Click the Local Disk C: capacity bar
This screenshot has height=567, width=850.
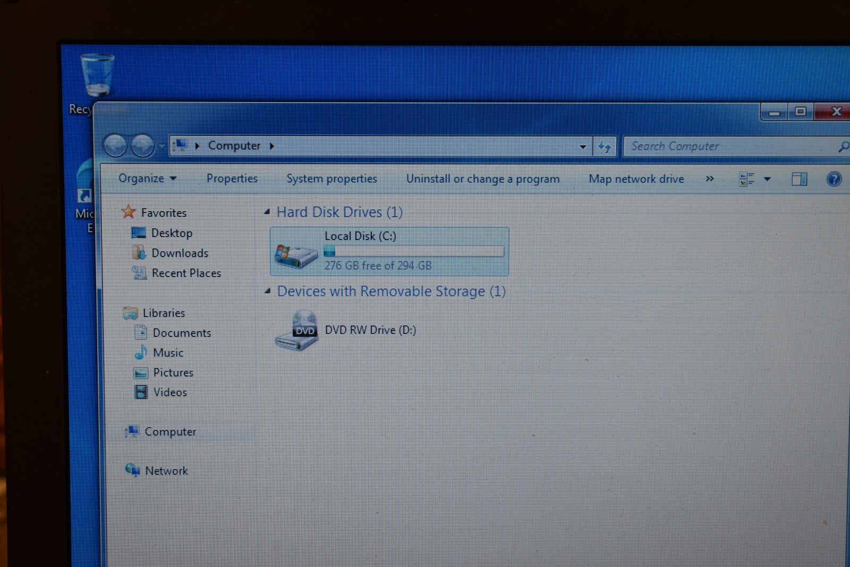[414, 251]
